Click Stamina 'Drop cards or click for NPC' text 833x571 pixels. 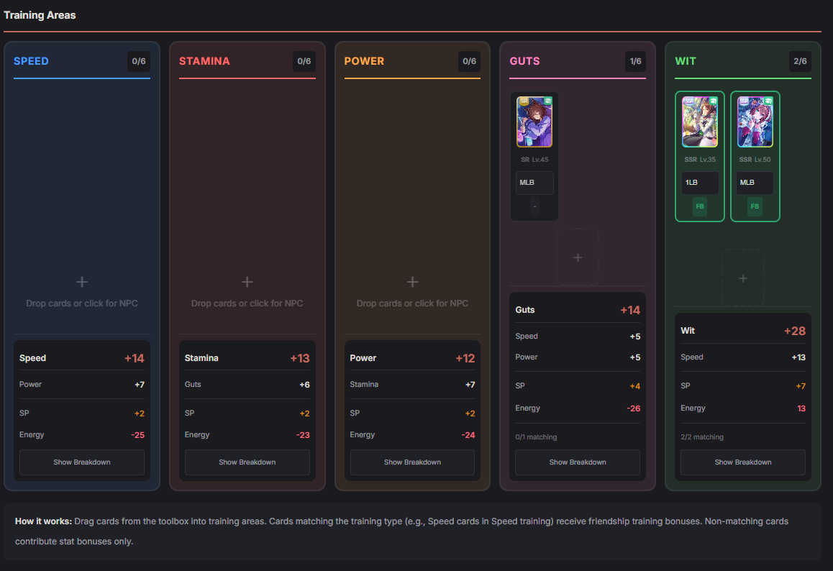[x=247, y=303]
